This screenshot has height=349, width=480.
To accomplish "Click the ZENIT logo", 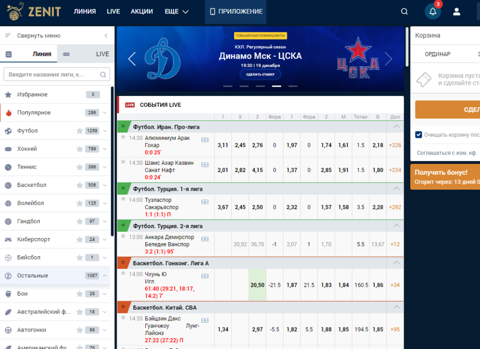I will tap(34, 11).
